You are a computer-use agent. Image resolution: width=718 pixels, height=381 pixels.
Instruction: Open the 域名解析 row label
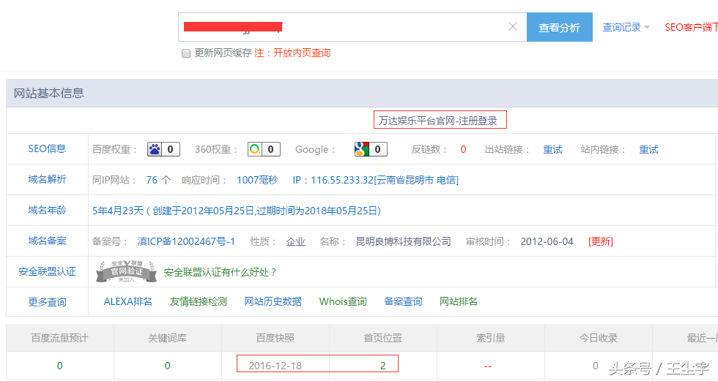coord(47,180)
